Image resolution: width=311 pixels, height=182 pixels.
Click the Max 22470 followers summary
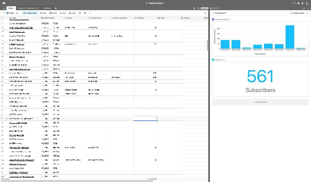point(152,179)
